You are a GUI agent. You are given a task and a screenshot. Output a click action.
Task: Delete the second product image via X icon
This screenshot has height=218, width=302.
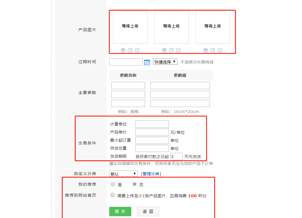[x=178, y=50]
